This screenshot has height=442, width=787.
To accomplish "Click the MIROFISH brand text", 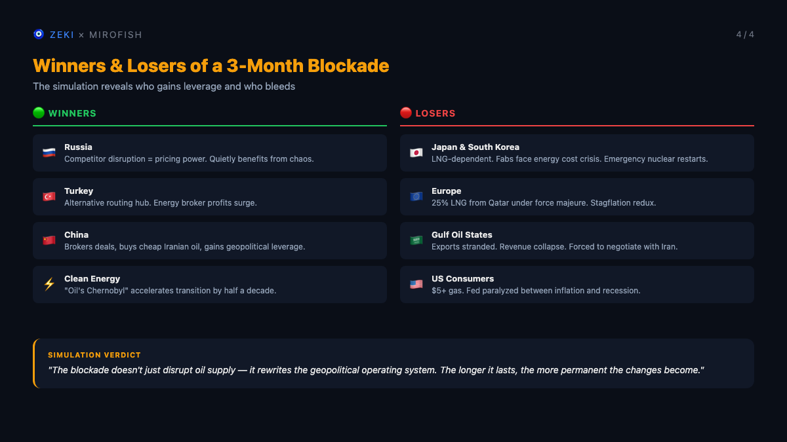I will (115, 35).
